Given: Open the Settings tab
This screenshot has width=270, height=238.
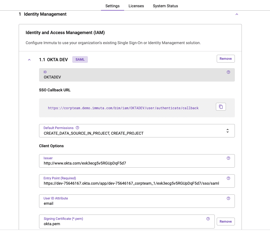Looking at the screenshot, I should (x=112, y=6).
